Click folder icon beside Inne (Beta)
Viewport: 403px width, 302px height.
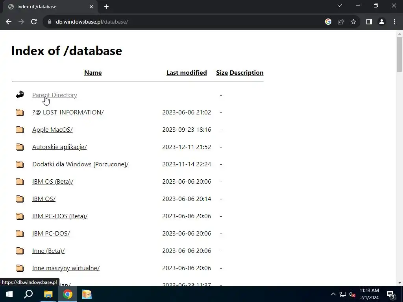[x=20, y=250]
